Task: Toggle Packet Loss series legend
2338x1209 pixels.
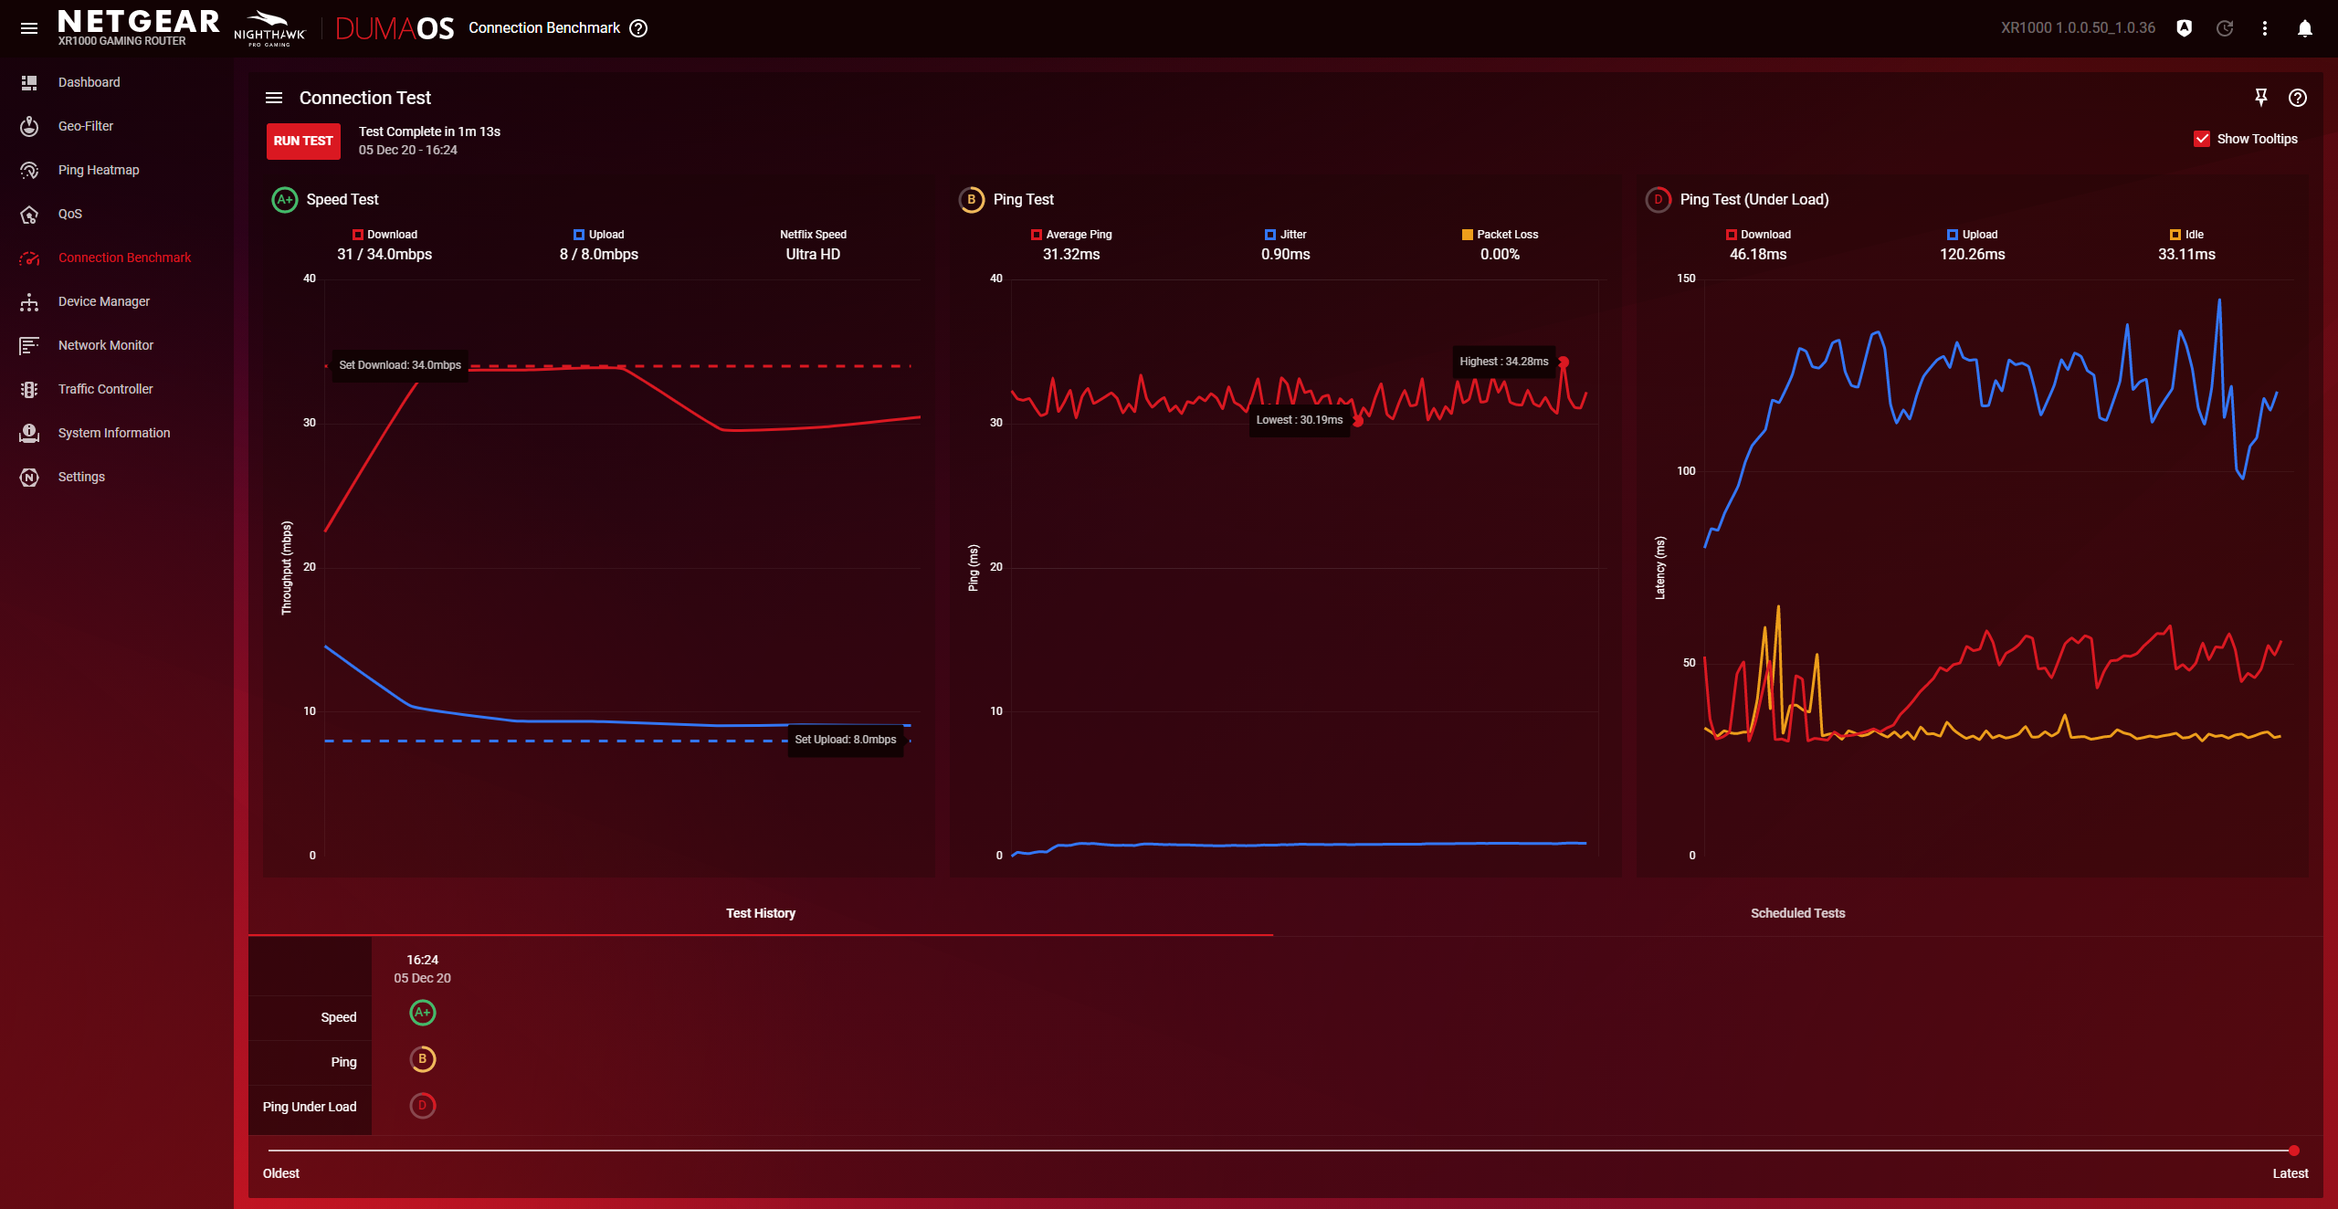Action: click(1500, 235)
